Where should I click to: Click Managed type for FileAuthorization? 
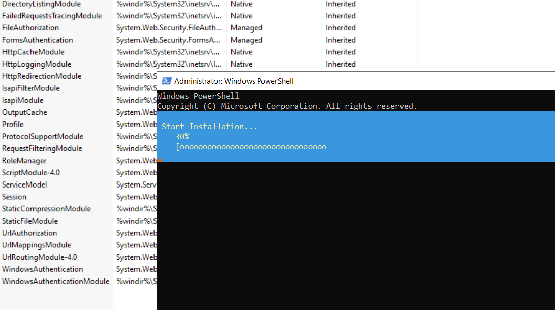(x=246, y=28)
